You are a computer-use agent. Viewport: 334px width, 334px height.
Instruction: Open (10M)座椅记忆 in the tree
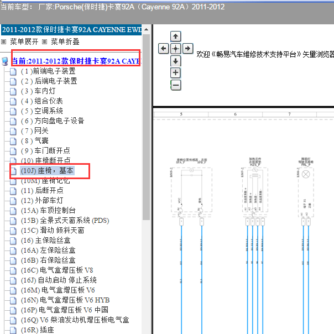click(45, 181)
